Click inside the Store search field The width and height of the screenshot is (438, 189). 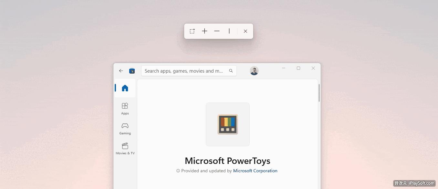[184, 71]
